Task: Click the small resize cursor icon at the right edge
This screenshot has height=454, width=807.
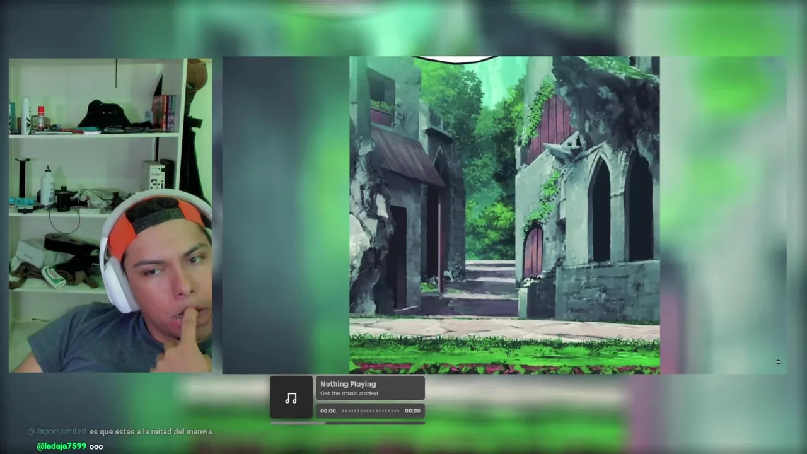Action: tap(778, 361)
